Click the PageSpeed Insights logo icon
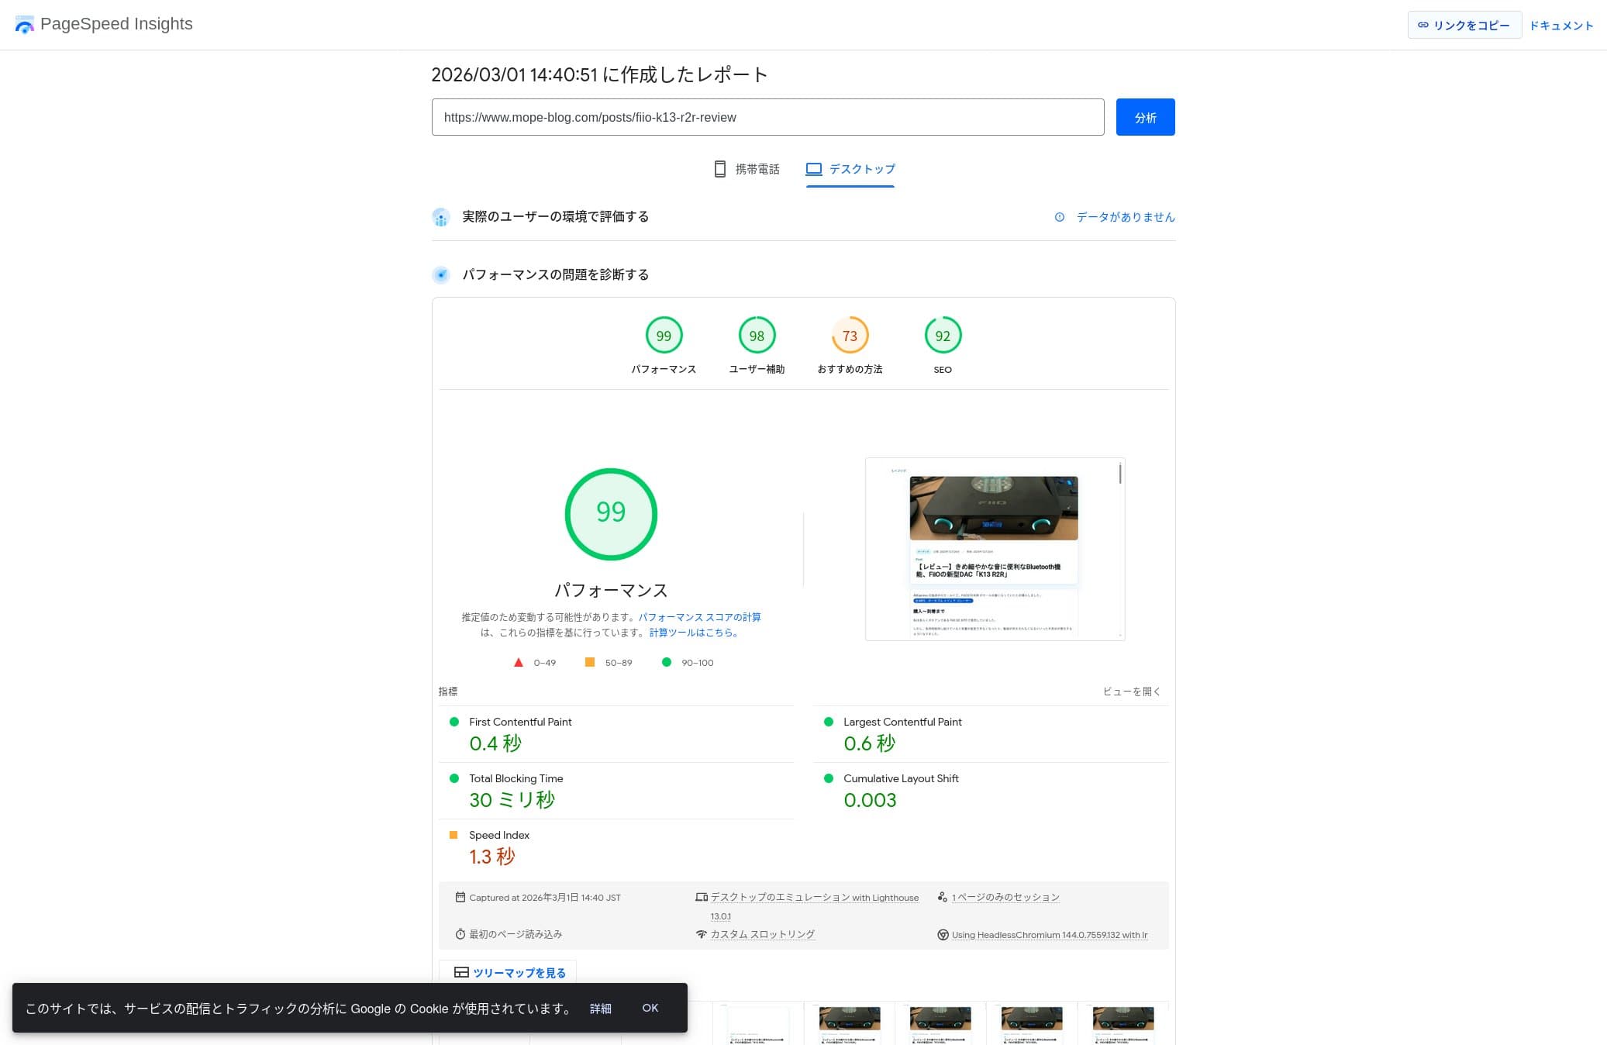 pos(24,25)
